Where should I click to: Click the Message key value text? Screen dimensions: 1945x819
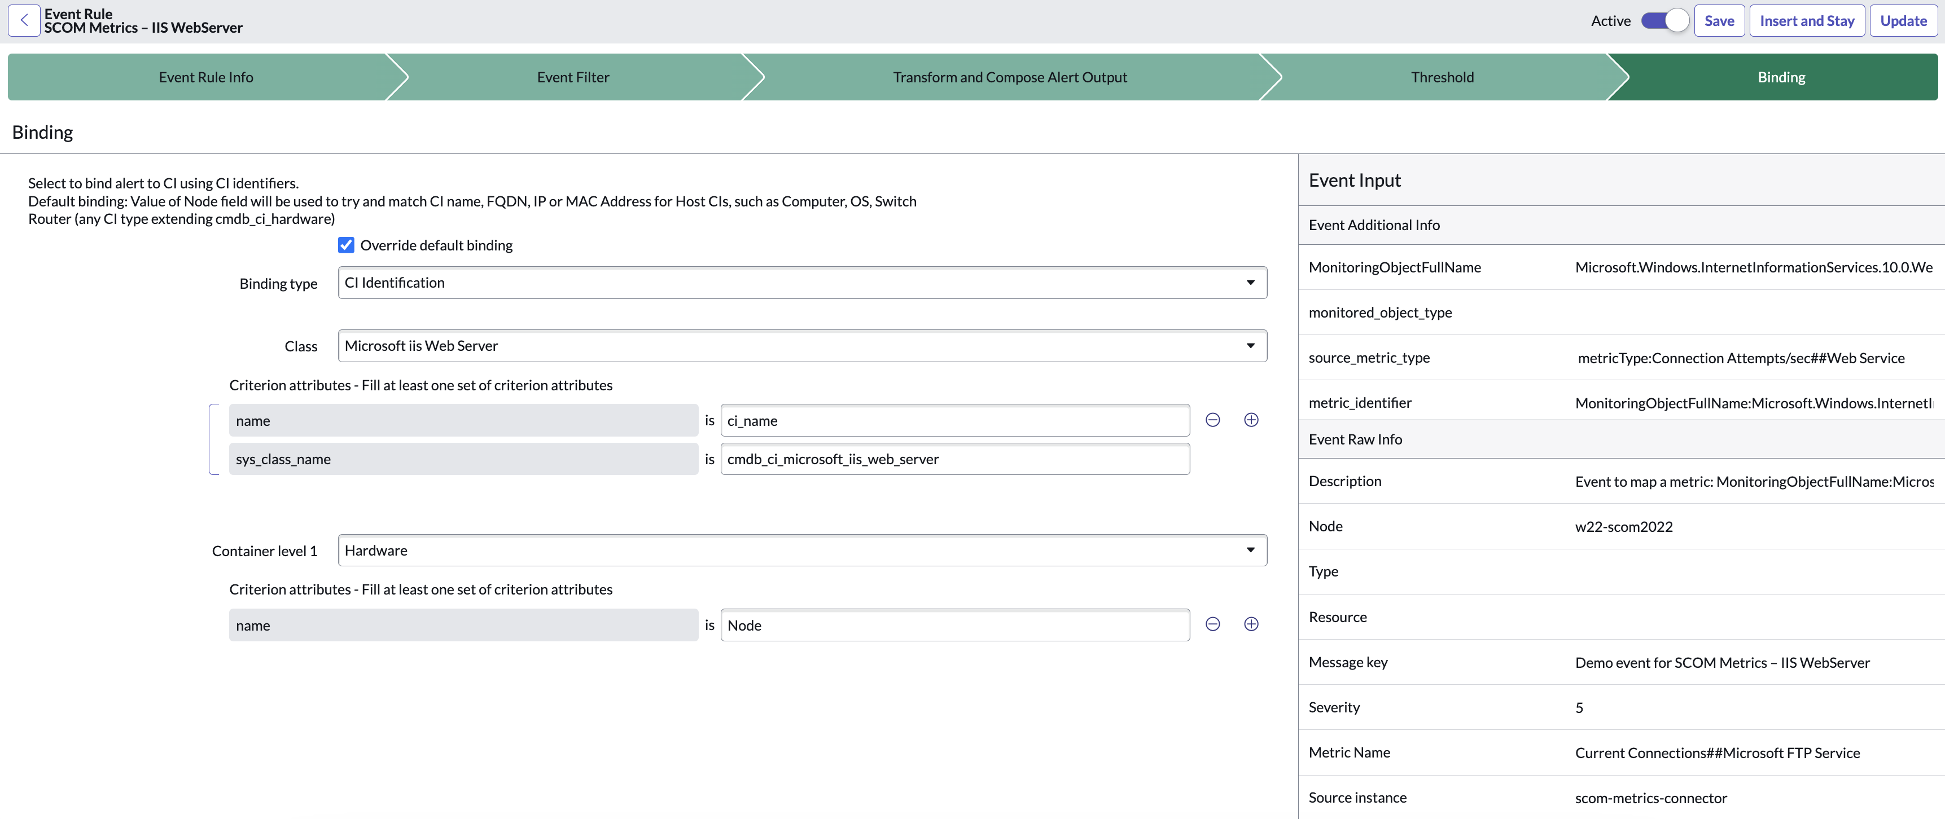point(1722,662)
